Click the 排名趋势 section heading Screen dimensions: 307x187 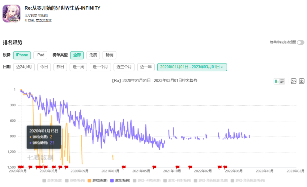(x=13, y=42)
